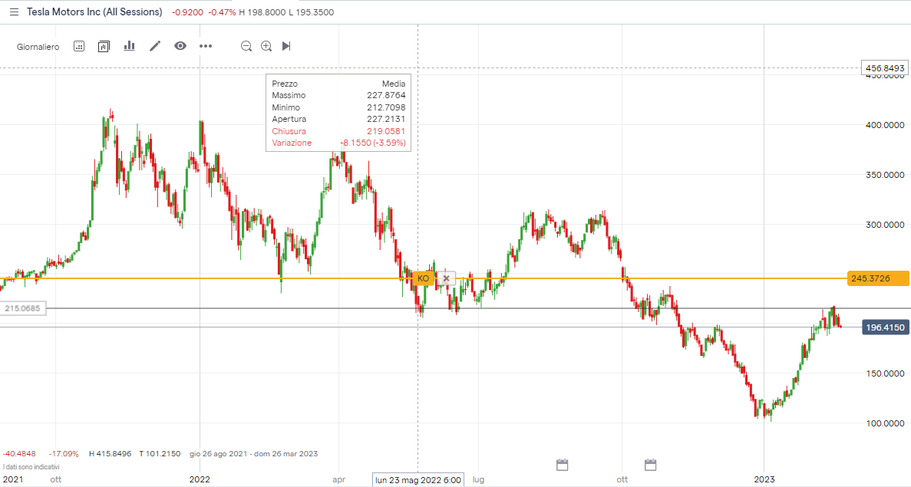Click the compare charts icon

[104, 47]
